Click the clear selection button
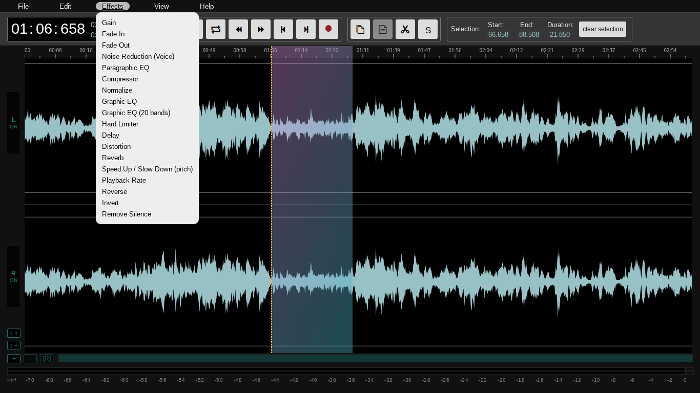700x393 pixels. 603,29
